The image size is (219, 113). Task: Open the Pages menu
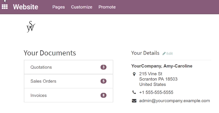tap(59, 7)
